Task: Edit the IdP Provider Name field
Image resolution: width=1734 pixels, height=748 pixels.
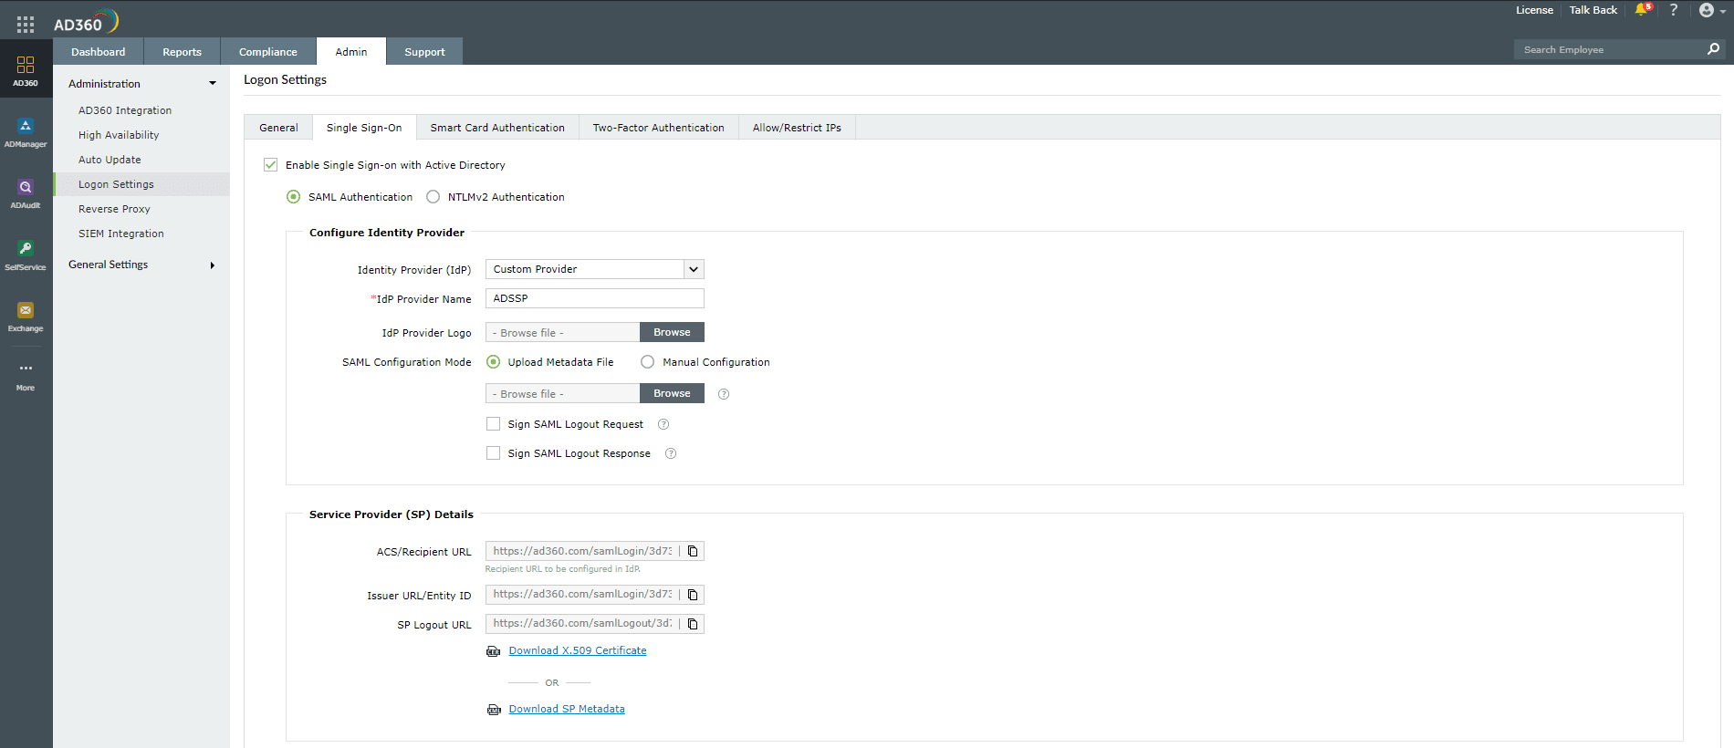Action: pyautogui.click(x=595, y=298)
